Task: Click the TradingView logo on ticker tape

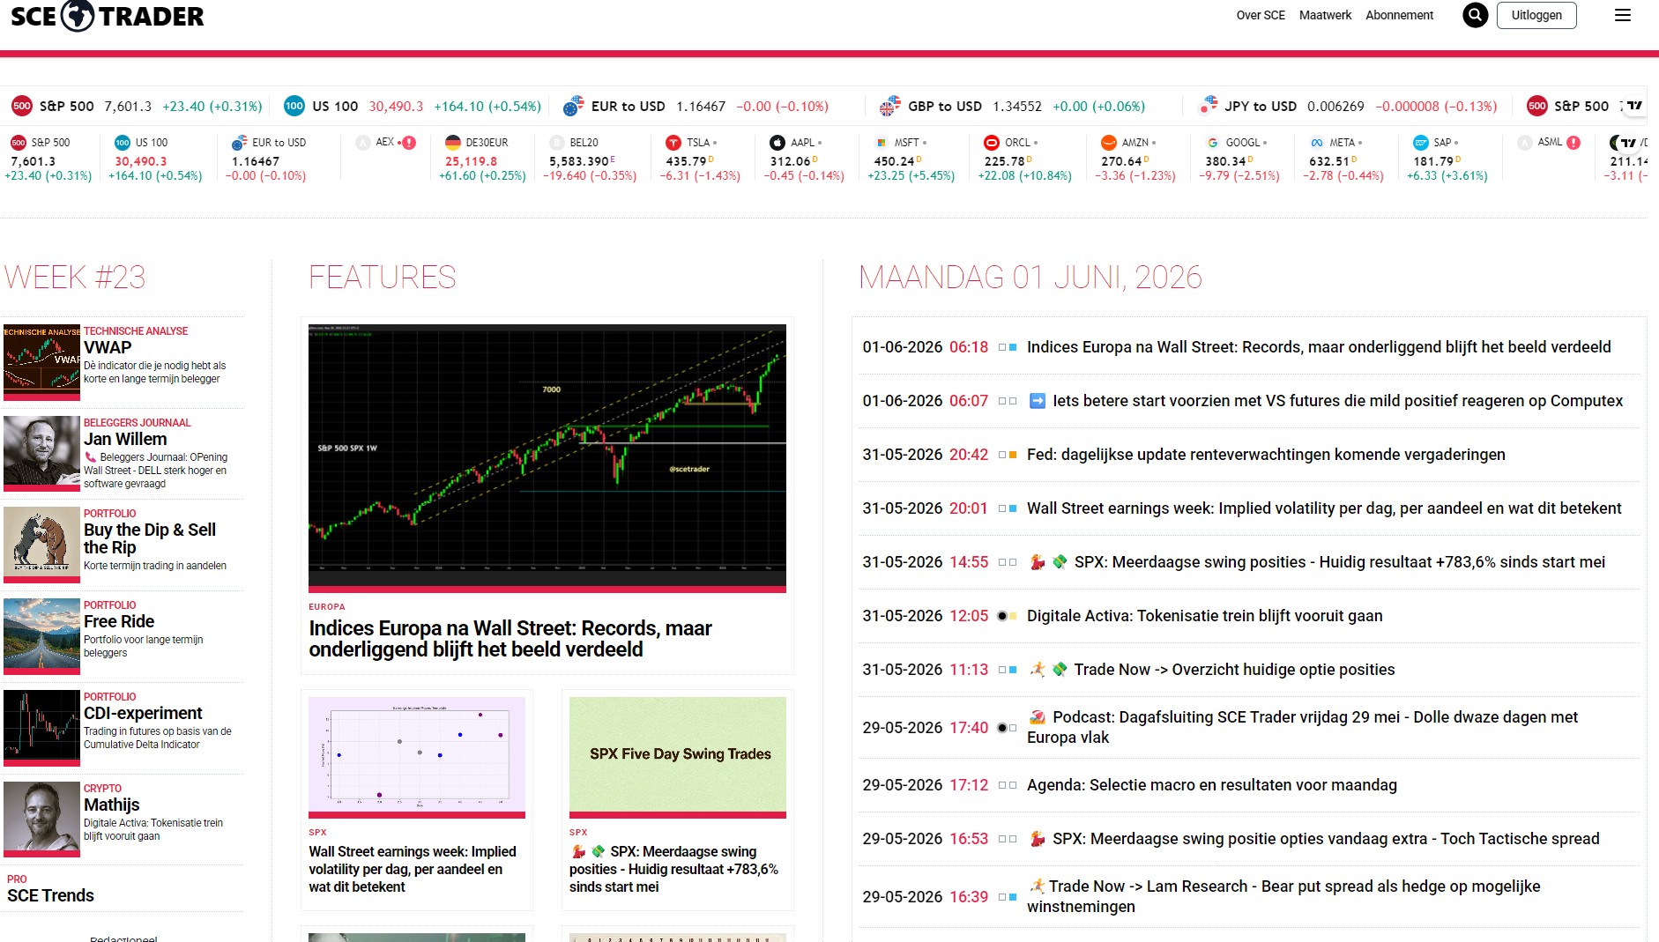Action: [x=1635, y=106]
